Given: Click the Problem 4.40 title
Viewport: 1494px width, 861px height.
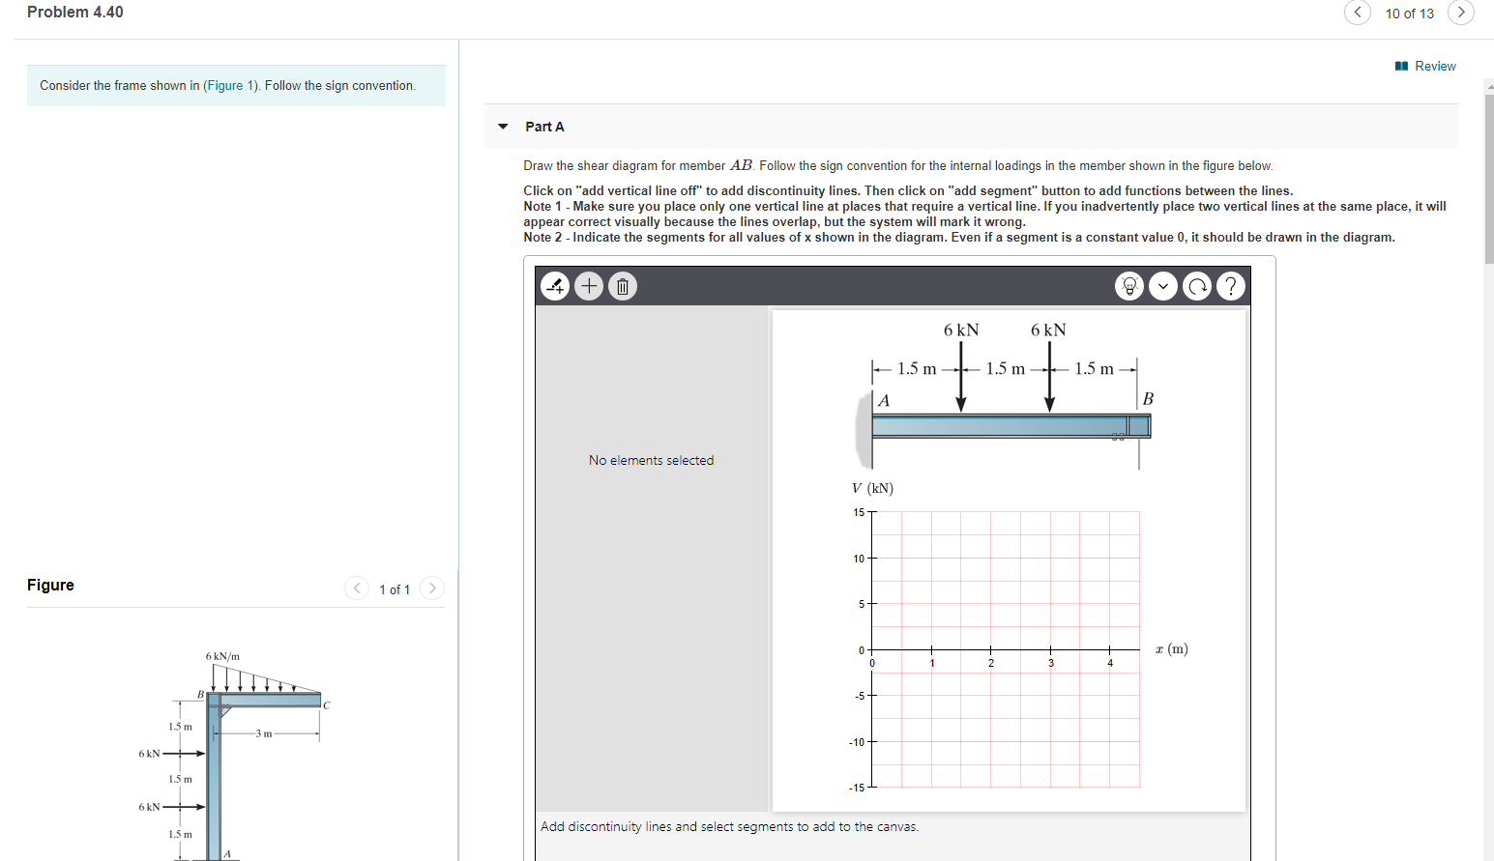Looking at the screenshot, I should (x=74, y=12).
